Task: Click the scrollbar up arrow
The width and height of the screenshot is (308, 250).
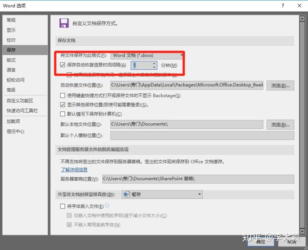Action: pos(302,19)
